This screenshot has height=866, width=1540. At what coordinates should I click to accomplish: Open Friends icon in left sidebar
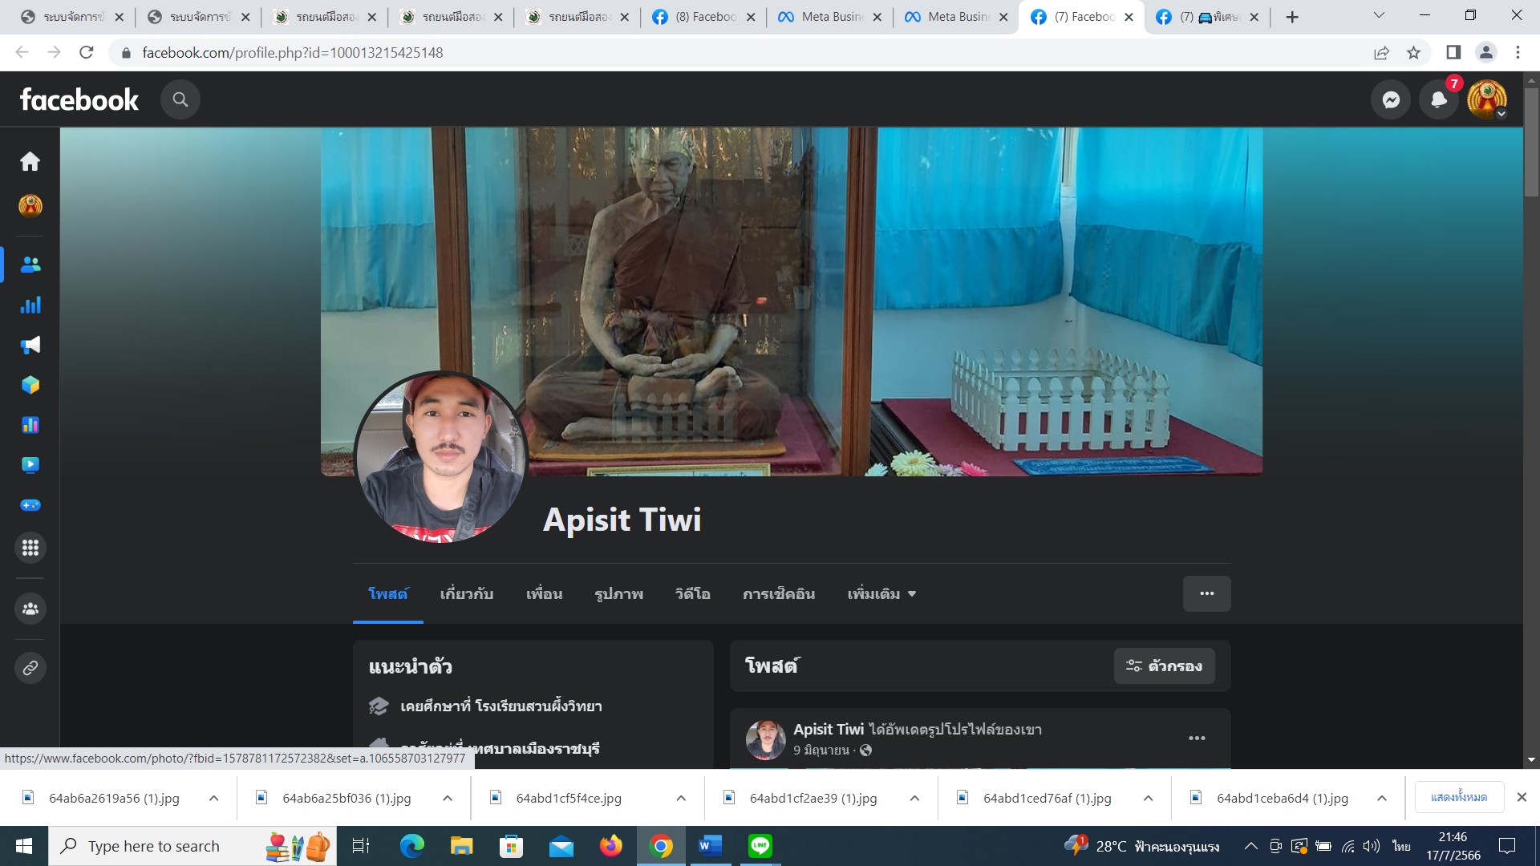[x=30, y=265]
